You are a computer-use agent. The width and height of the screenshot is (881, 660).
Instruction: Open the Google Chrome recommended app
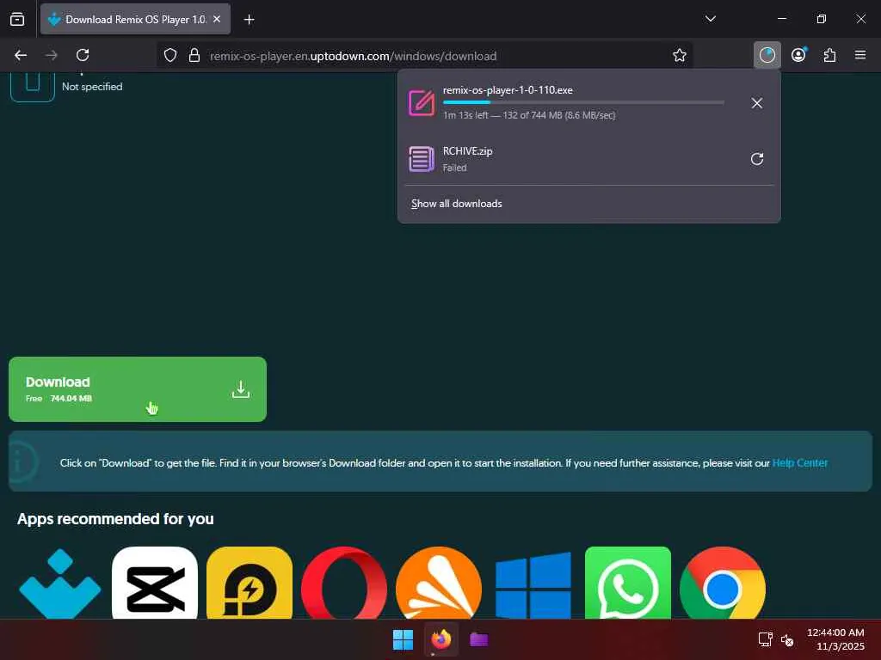(x=723, y=584)
